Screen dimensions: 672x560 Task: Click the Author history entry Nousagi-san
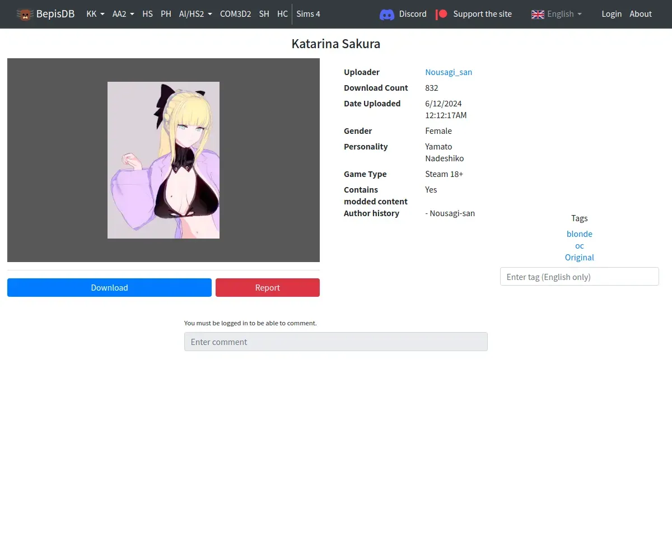tap(450, 213)
